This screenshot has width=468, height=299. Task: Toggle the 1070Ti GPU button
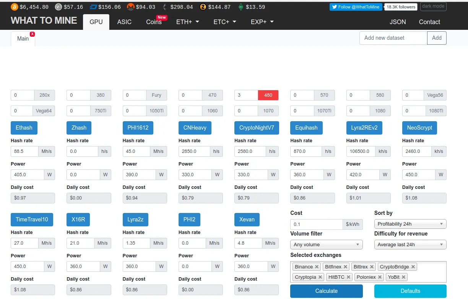(x=324, y=111)
